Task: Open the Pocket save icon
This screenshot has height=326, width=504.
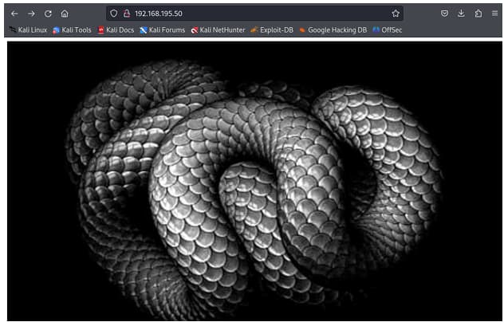Action: [x=444, y=14]
